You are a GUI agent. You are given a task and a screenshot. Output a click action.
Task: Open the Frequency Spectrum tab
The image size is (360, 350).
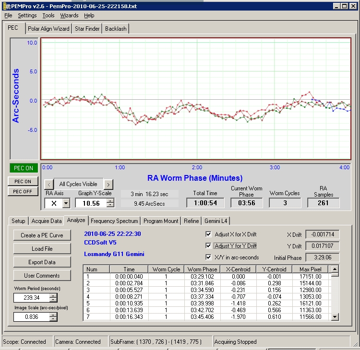(114, 221)
